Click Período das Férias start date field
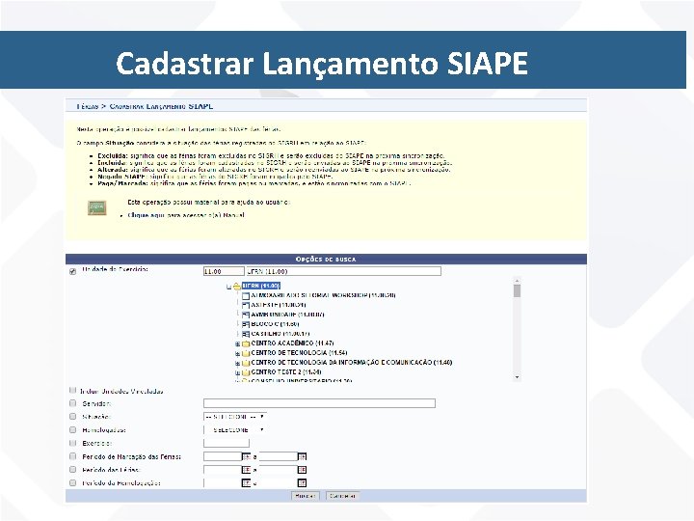Image resolution: width=694 pixels, height=521 pixels. pyautogui.click(x=223, y=470)
